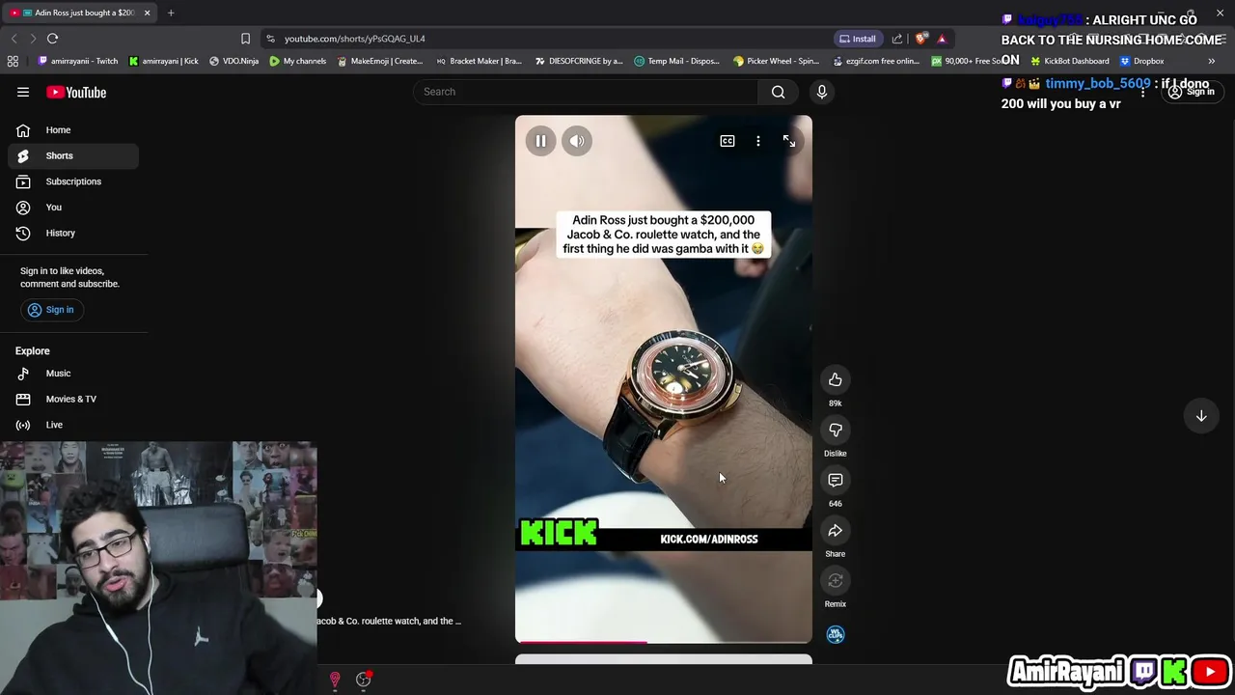Open Music under Explore
Screen dimensions: 1235x695
click(73, 373)
